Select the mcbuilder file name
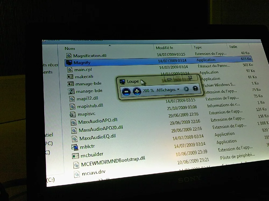Image resolution: width=269 pixels, height=201 pixels. [92, 155]
